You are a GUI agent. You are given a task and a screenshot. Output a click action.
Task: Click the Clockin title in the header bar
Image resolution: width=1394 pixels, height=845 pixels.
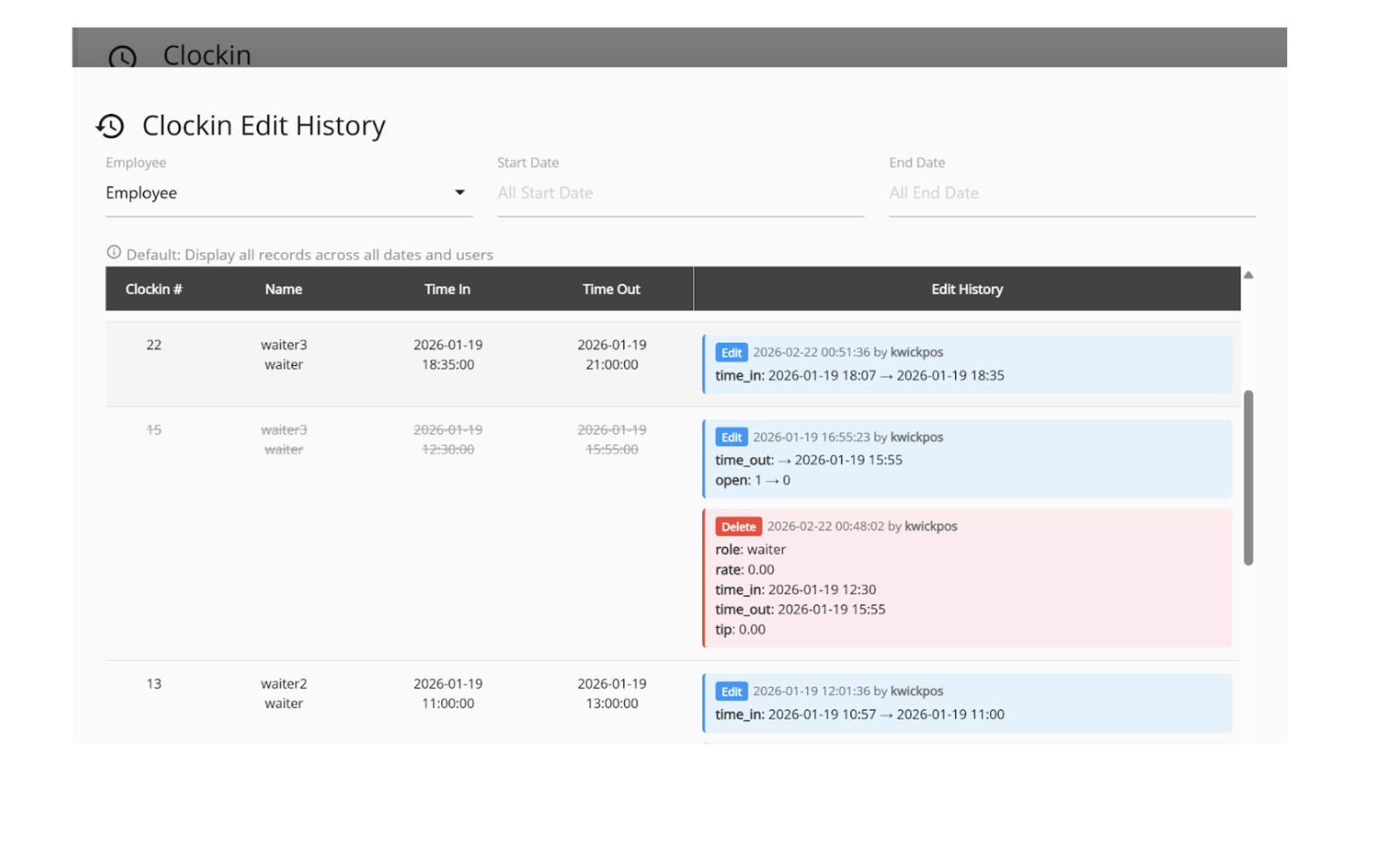point(207,55)
